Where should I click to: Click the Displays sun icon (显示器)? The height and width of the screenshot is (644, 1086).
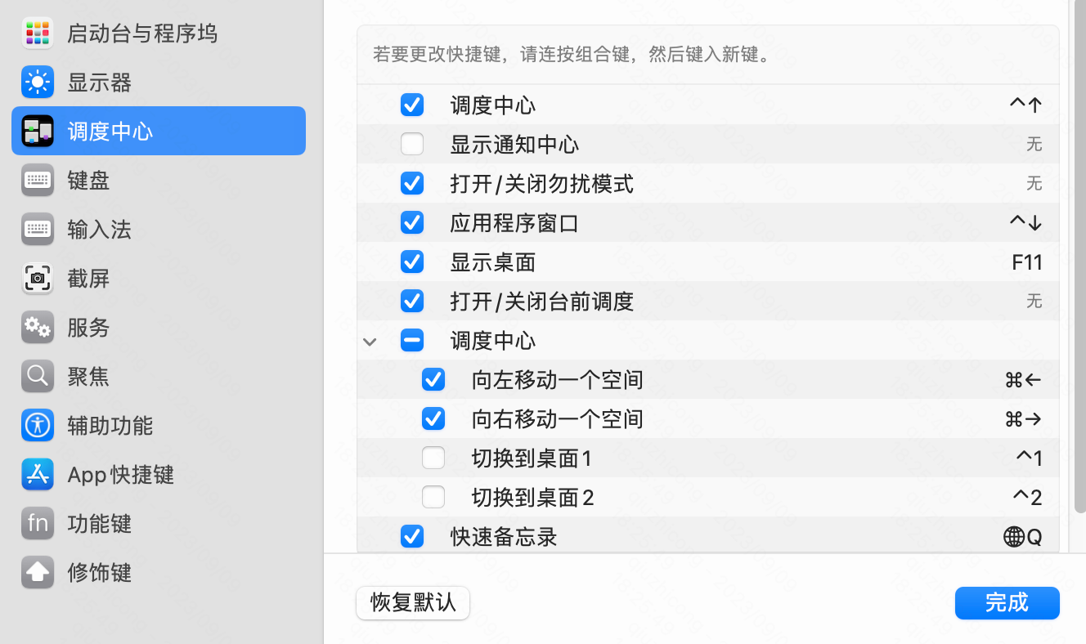38,82
